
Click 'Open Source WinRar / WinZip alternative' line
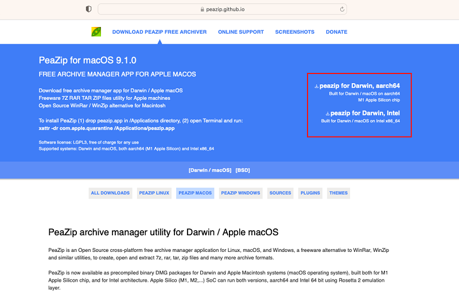(x=102, y=106)
